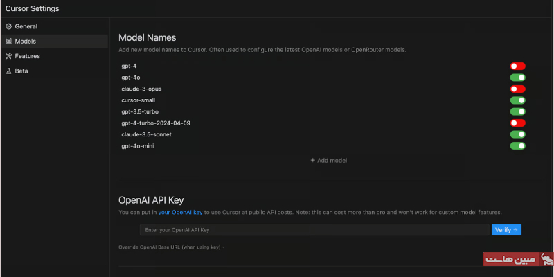The image size is (554, 277).
Task: Expand Override OpenAI Base URL option
Action: point(172,247)
